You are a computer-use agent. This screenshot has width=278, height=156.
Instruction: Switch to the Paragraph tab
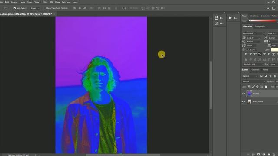(x=260, y=26)
